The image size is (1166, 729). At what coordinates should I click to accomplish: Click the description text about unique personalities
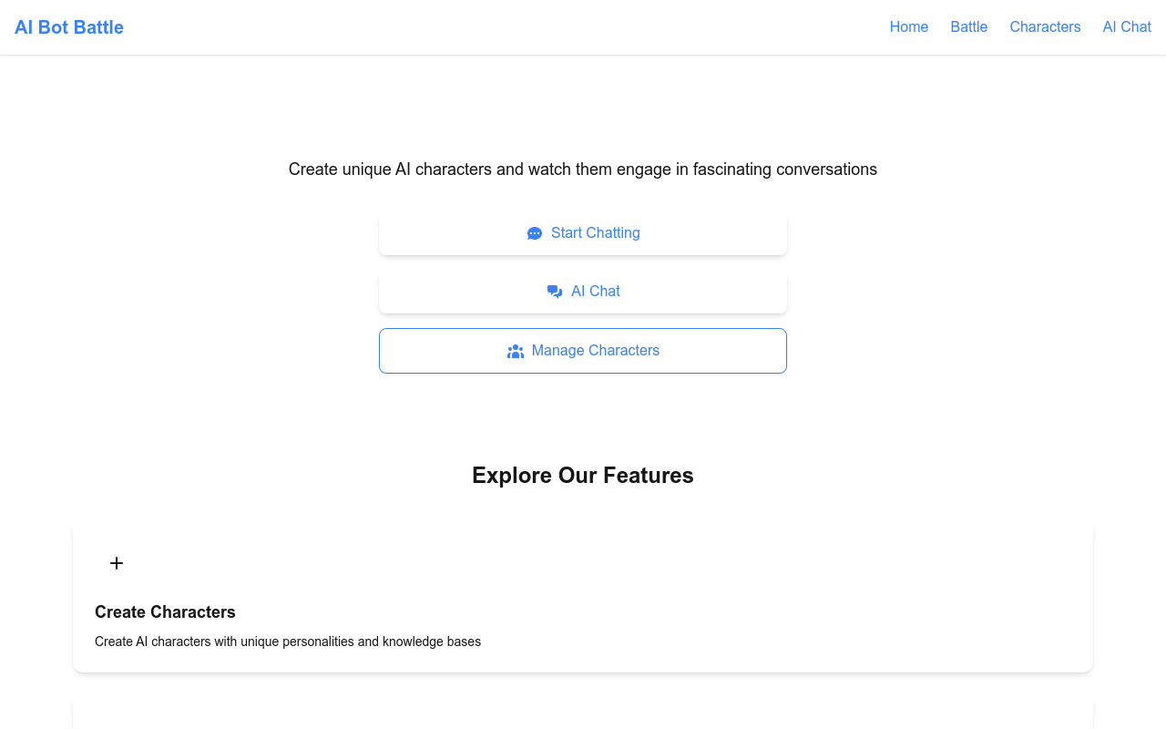click(x=288, y=642)
